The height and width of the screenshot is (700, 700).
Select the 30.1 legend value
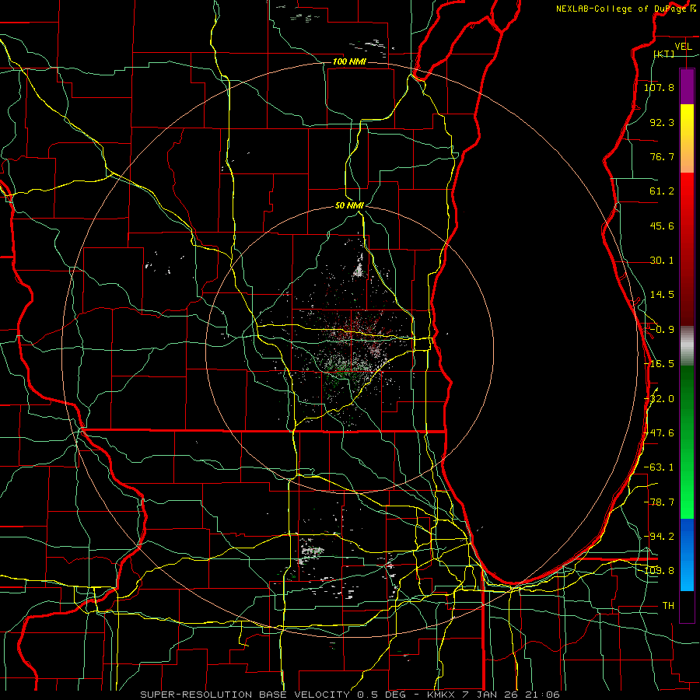pos(662,261)
